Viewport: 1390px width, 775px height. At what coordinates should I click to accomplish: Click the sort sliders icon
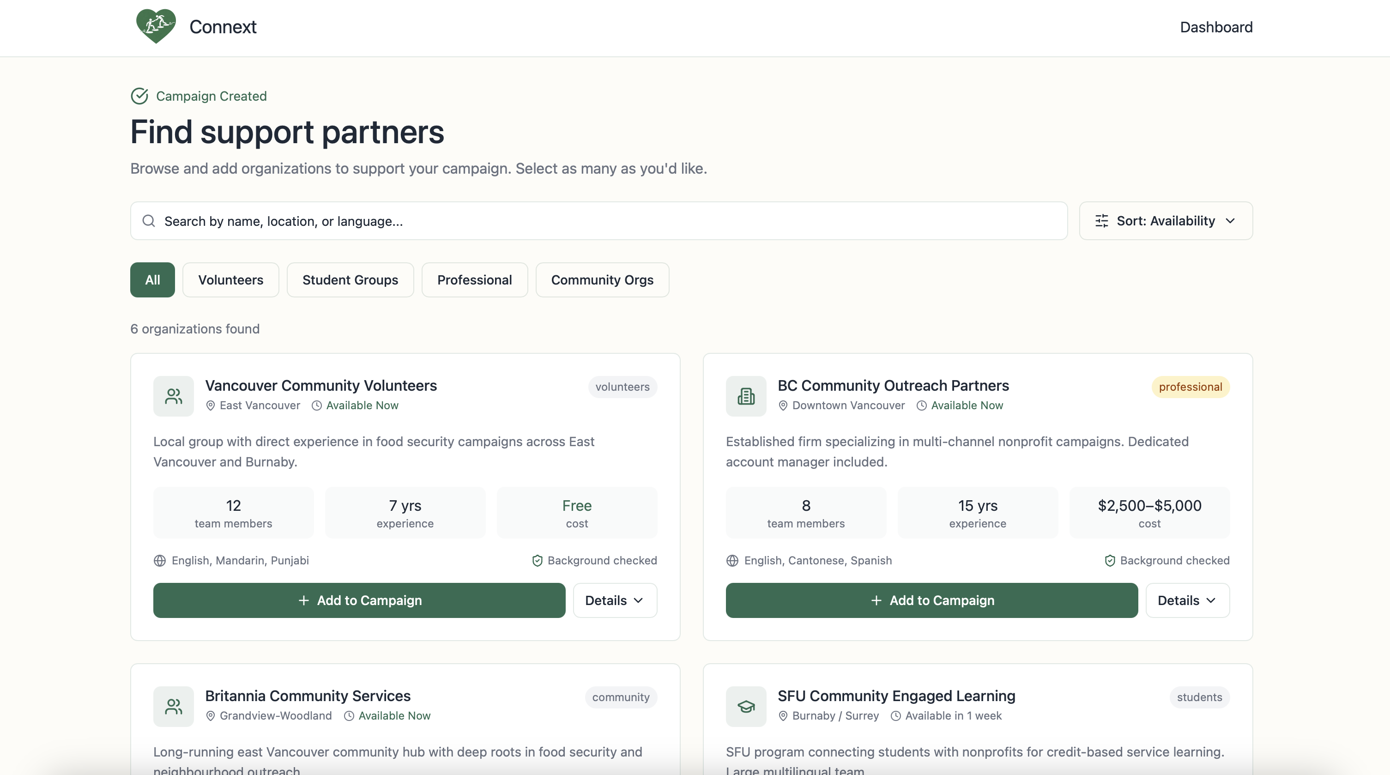[x=1101, y=221]
